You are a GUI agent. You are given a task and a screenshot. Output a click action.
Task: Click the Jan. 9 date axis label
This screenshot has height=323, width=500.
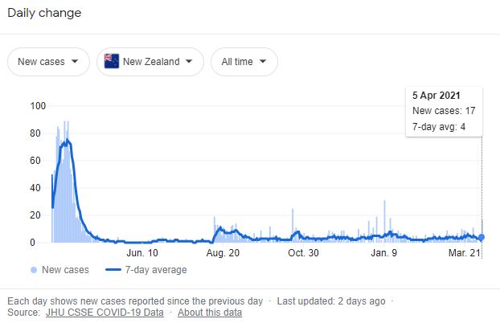click(x=383, y=253)
